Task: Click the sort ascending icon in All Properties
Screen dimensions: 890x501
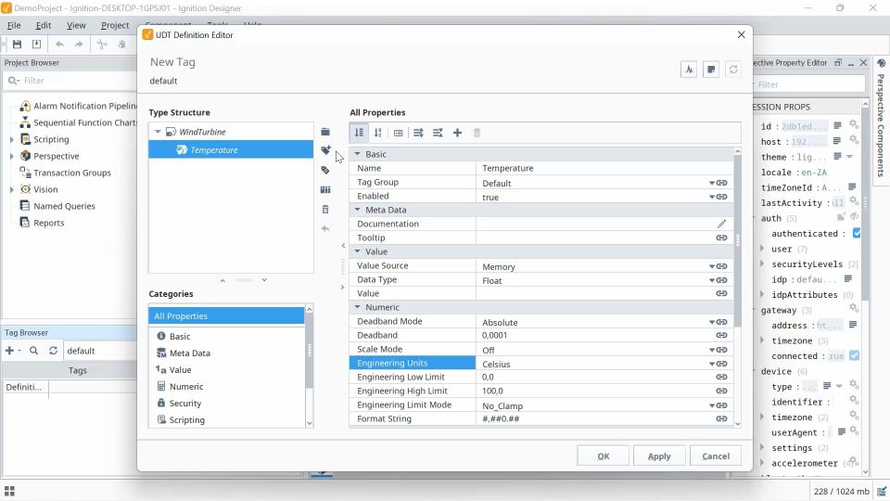Action: (360, 133)
